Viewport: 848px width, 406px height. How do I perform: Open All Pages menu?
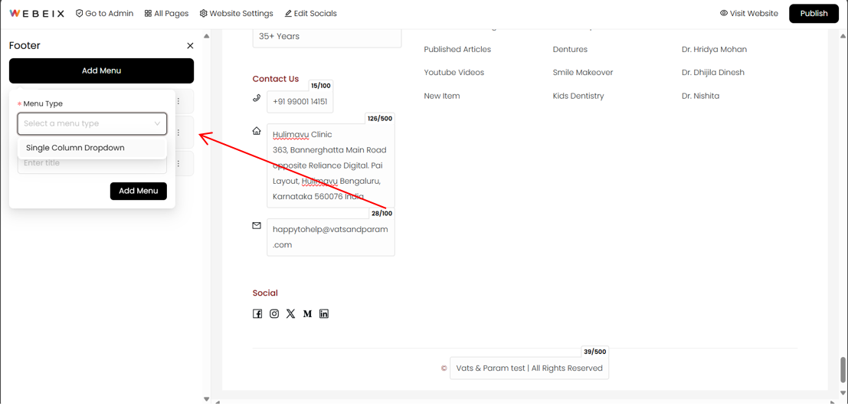[x=166, y=14]
